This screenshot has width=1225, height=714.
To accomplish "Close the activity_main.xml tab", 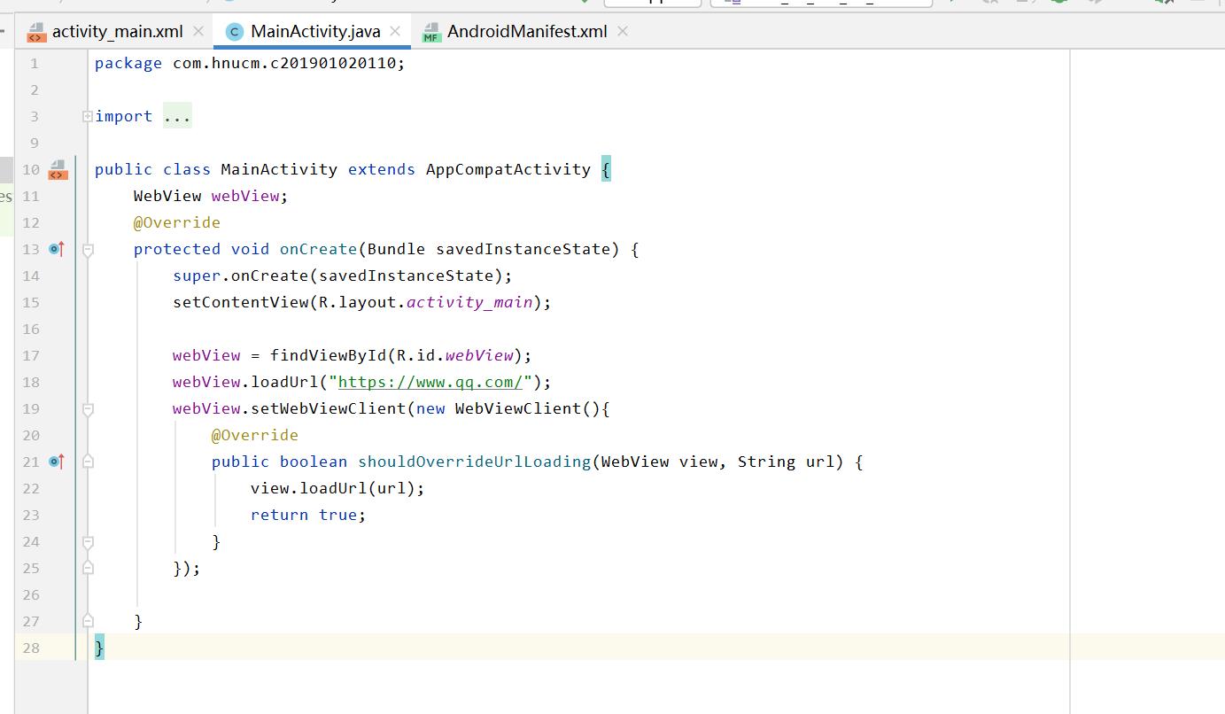I will tap(198, 31).
